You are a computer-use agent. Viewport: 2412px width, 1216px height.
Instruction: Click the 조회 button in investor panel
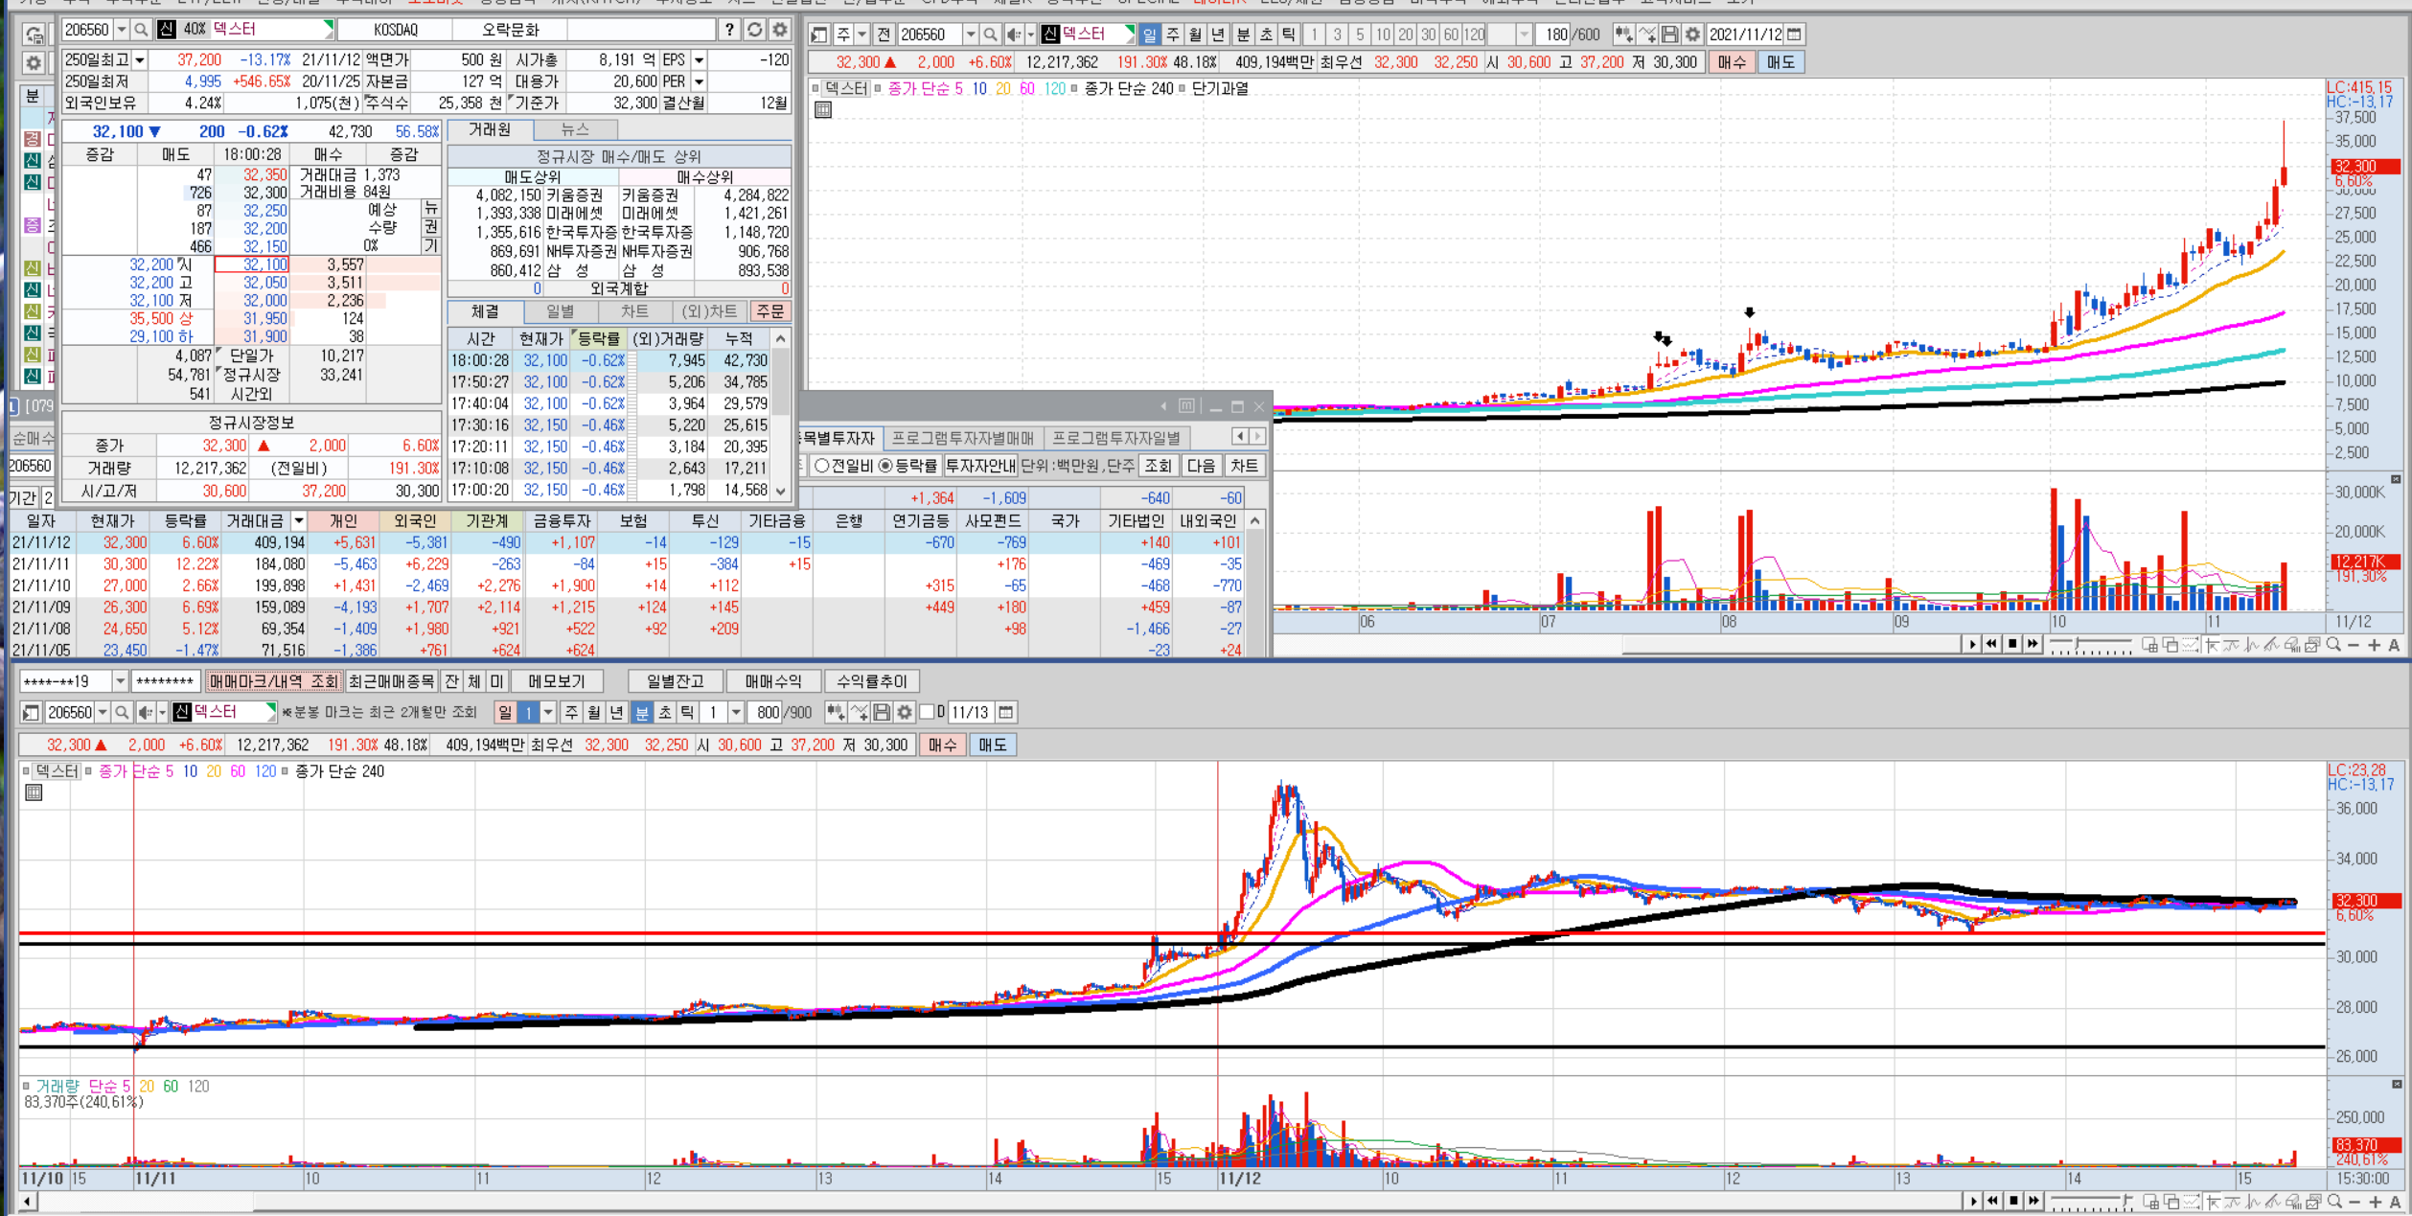tap(1158, 466)
